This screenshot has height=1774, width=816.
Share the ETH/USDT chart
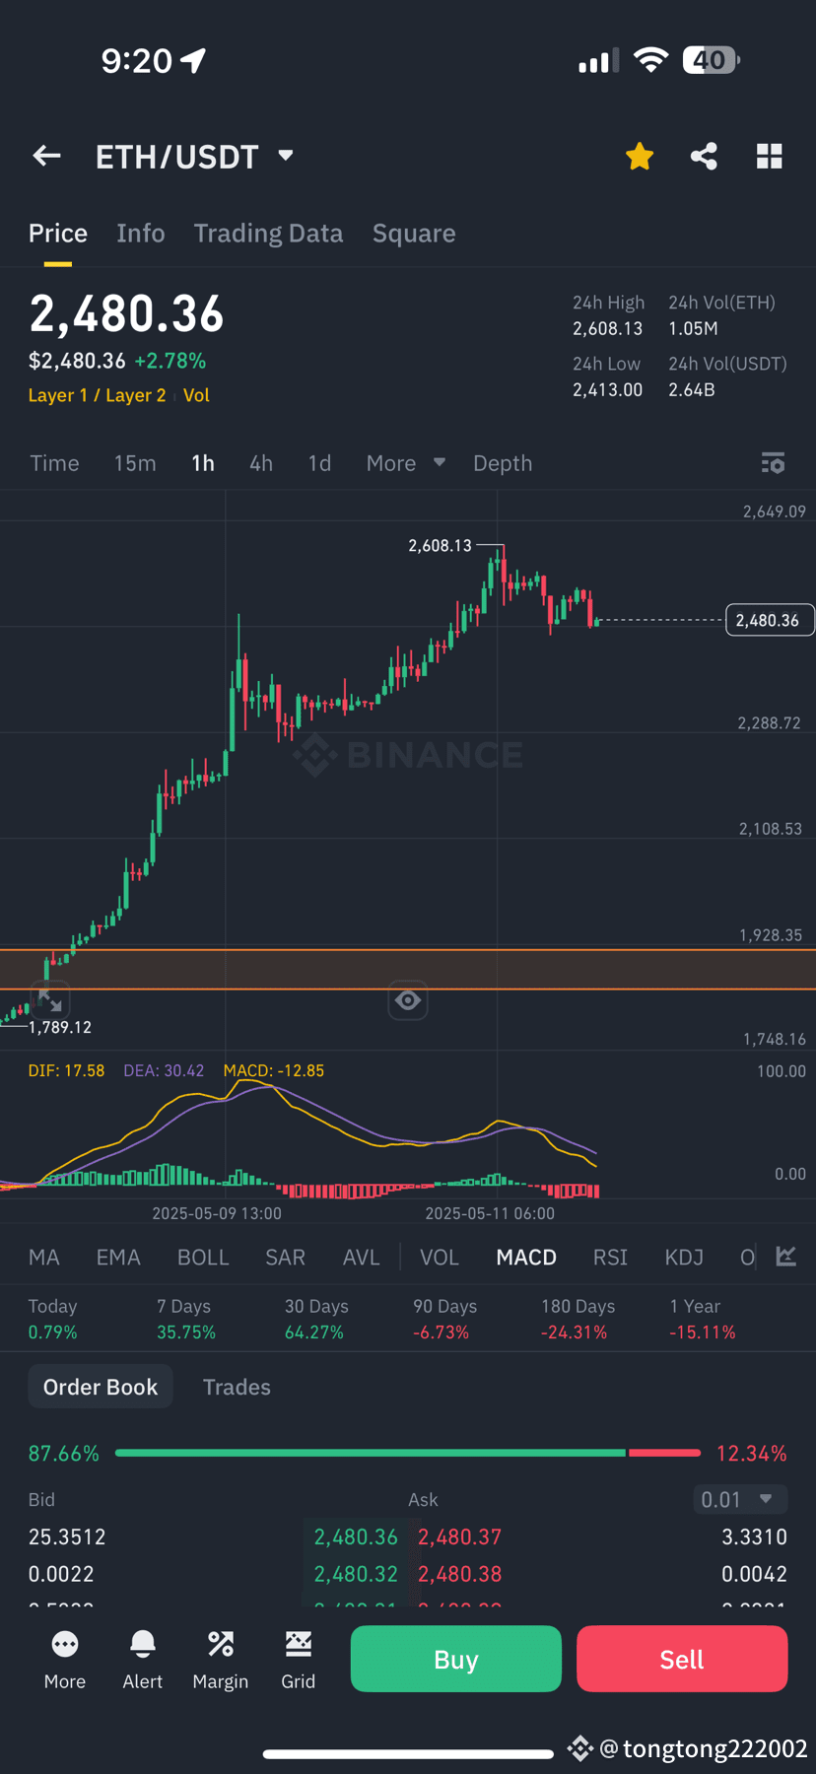pos(704,156)
